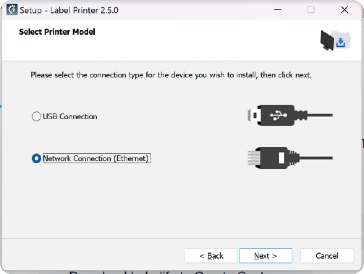Screen dimensions: 364x274
Task: Click the Ethernet connector pins graphic
Action: (254, 158)
